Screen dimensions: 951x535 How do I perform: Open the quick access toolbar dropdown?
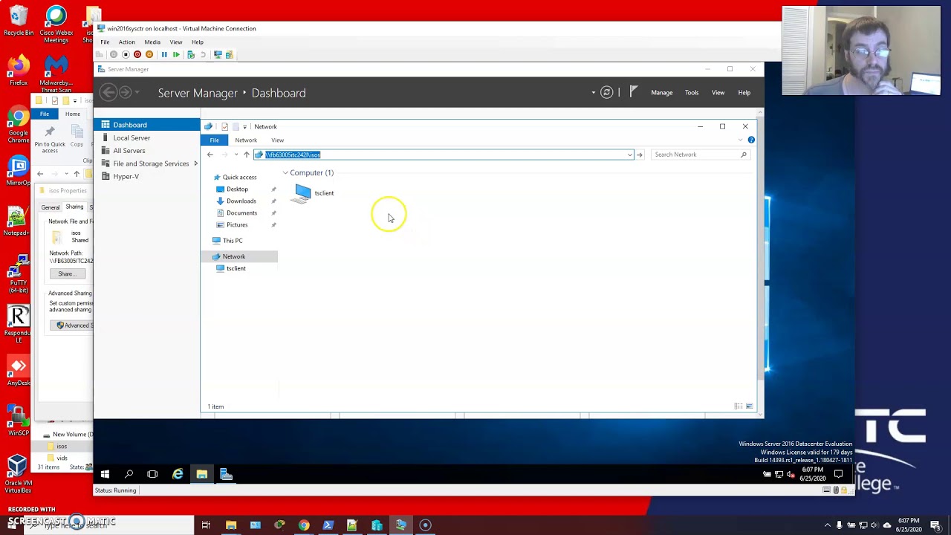click(x=244, y=127)
